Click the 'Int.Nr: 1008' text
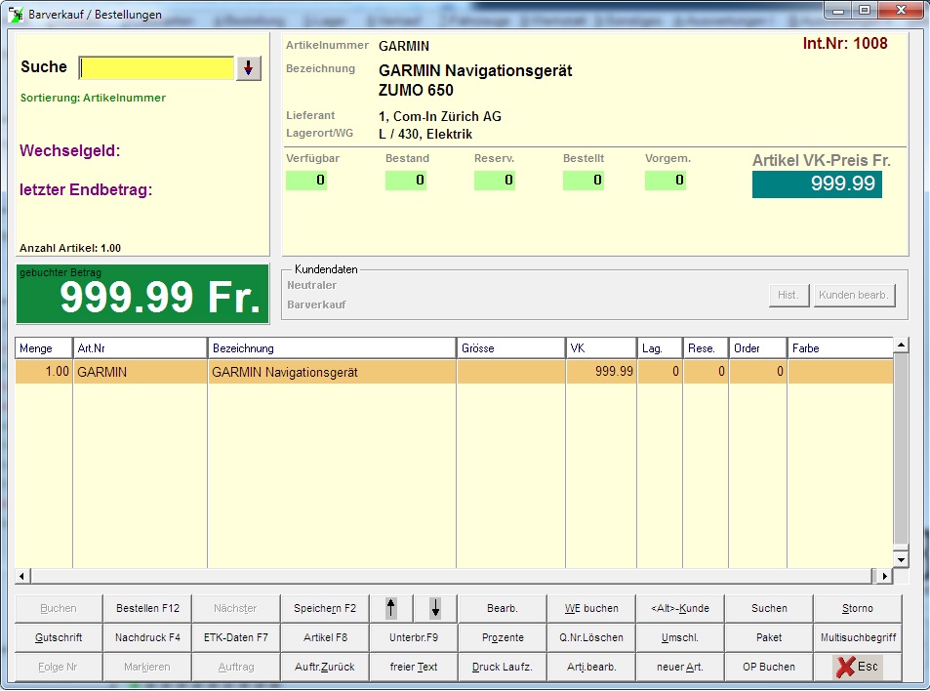Viewport: 930px width, 691px height. [844, 43]
